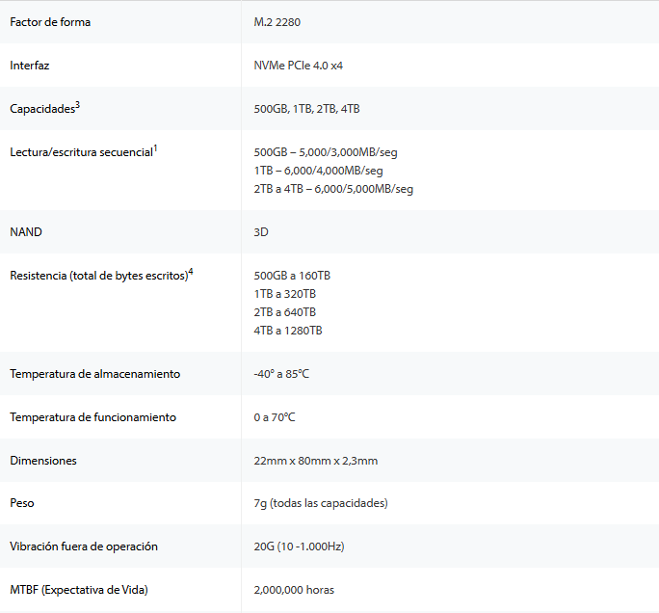
Task: Select the 0 a 70°C value
Action: [275, 417]
